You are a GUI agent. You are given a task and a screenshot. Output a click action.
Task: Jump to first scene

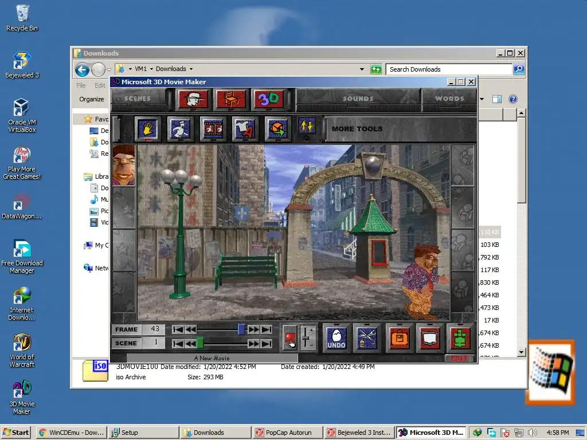click(x=178, y=344)
